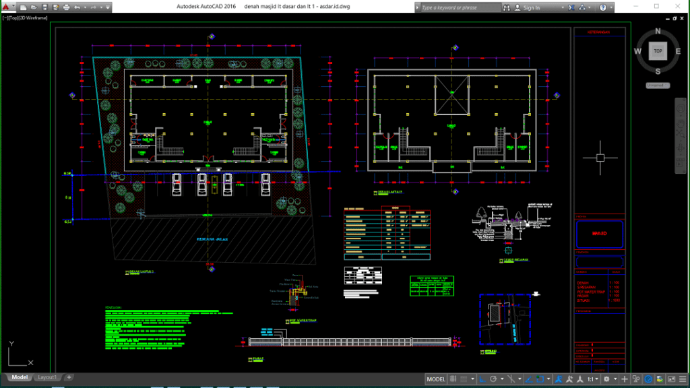This screenshot has width=690, height=388.
Task: Toggle grid display in status bar
Action: coord(453,379)
